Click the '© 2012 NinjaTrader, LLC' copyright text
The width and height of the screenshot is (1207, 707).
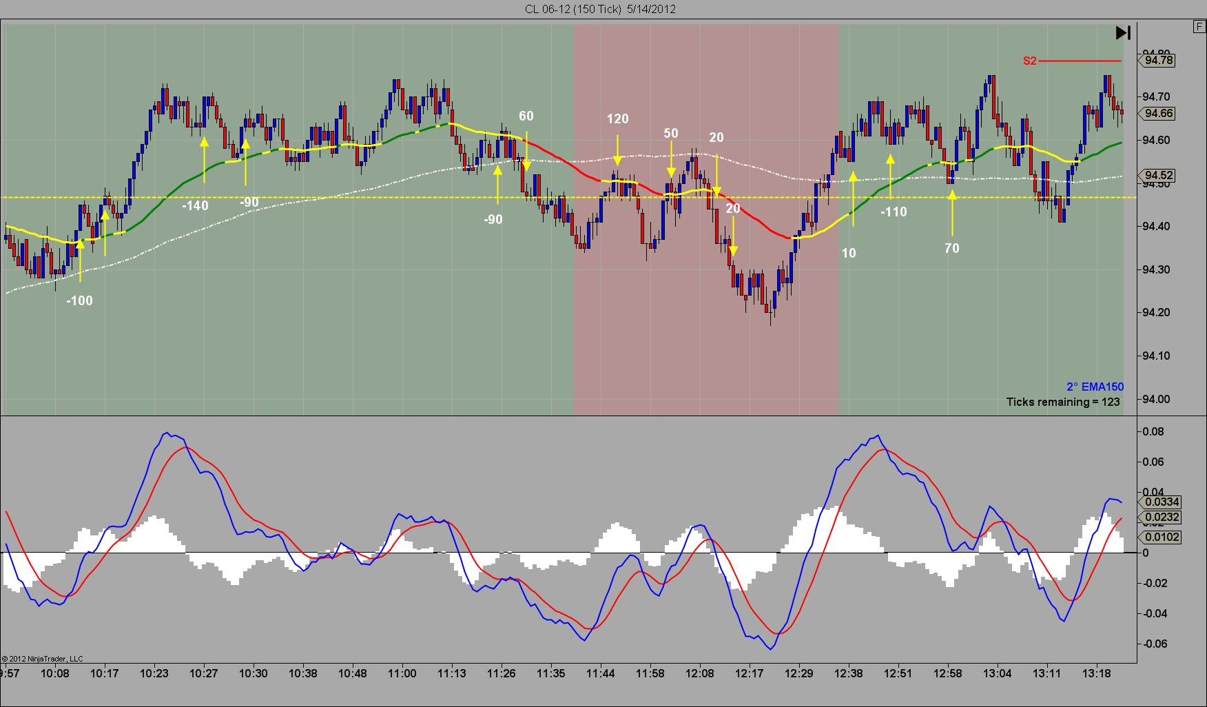pos(43,659)
